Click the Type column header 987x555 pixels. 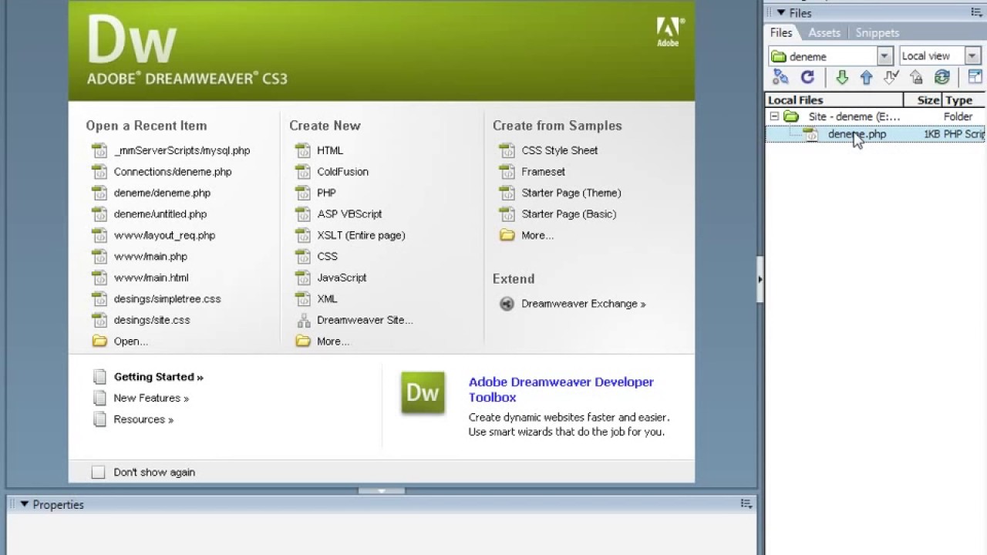[x=963, y=100]
